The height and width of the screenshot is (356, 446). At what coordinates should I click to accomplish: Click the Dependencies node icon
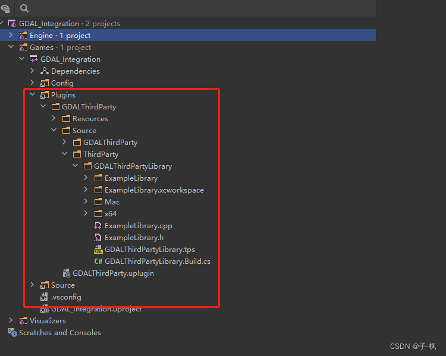[45, 71]
